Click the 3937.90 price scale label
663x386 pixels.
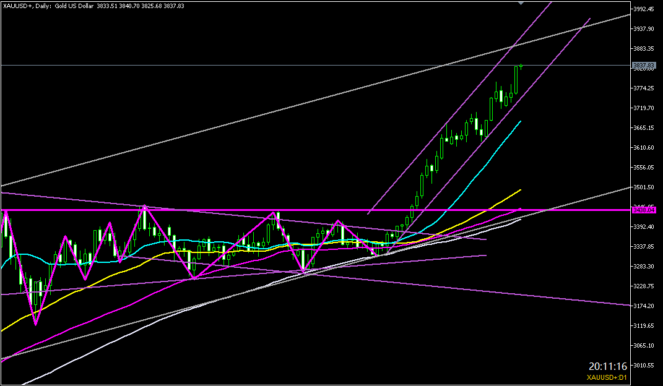(x=644, y=29)
